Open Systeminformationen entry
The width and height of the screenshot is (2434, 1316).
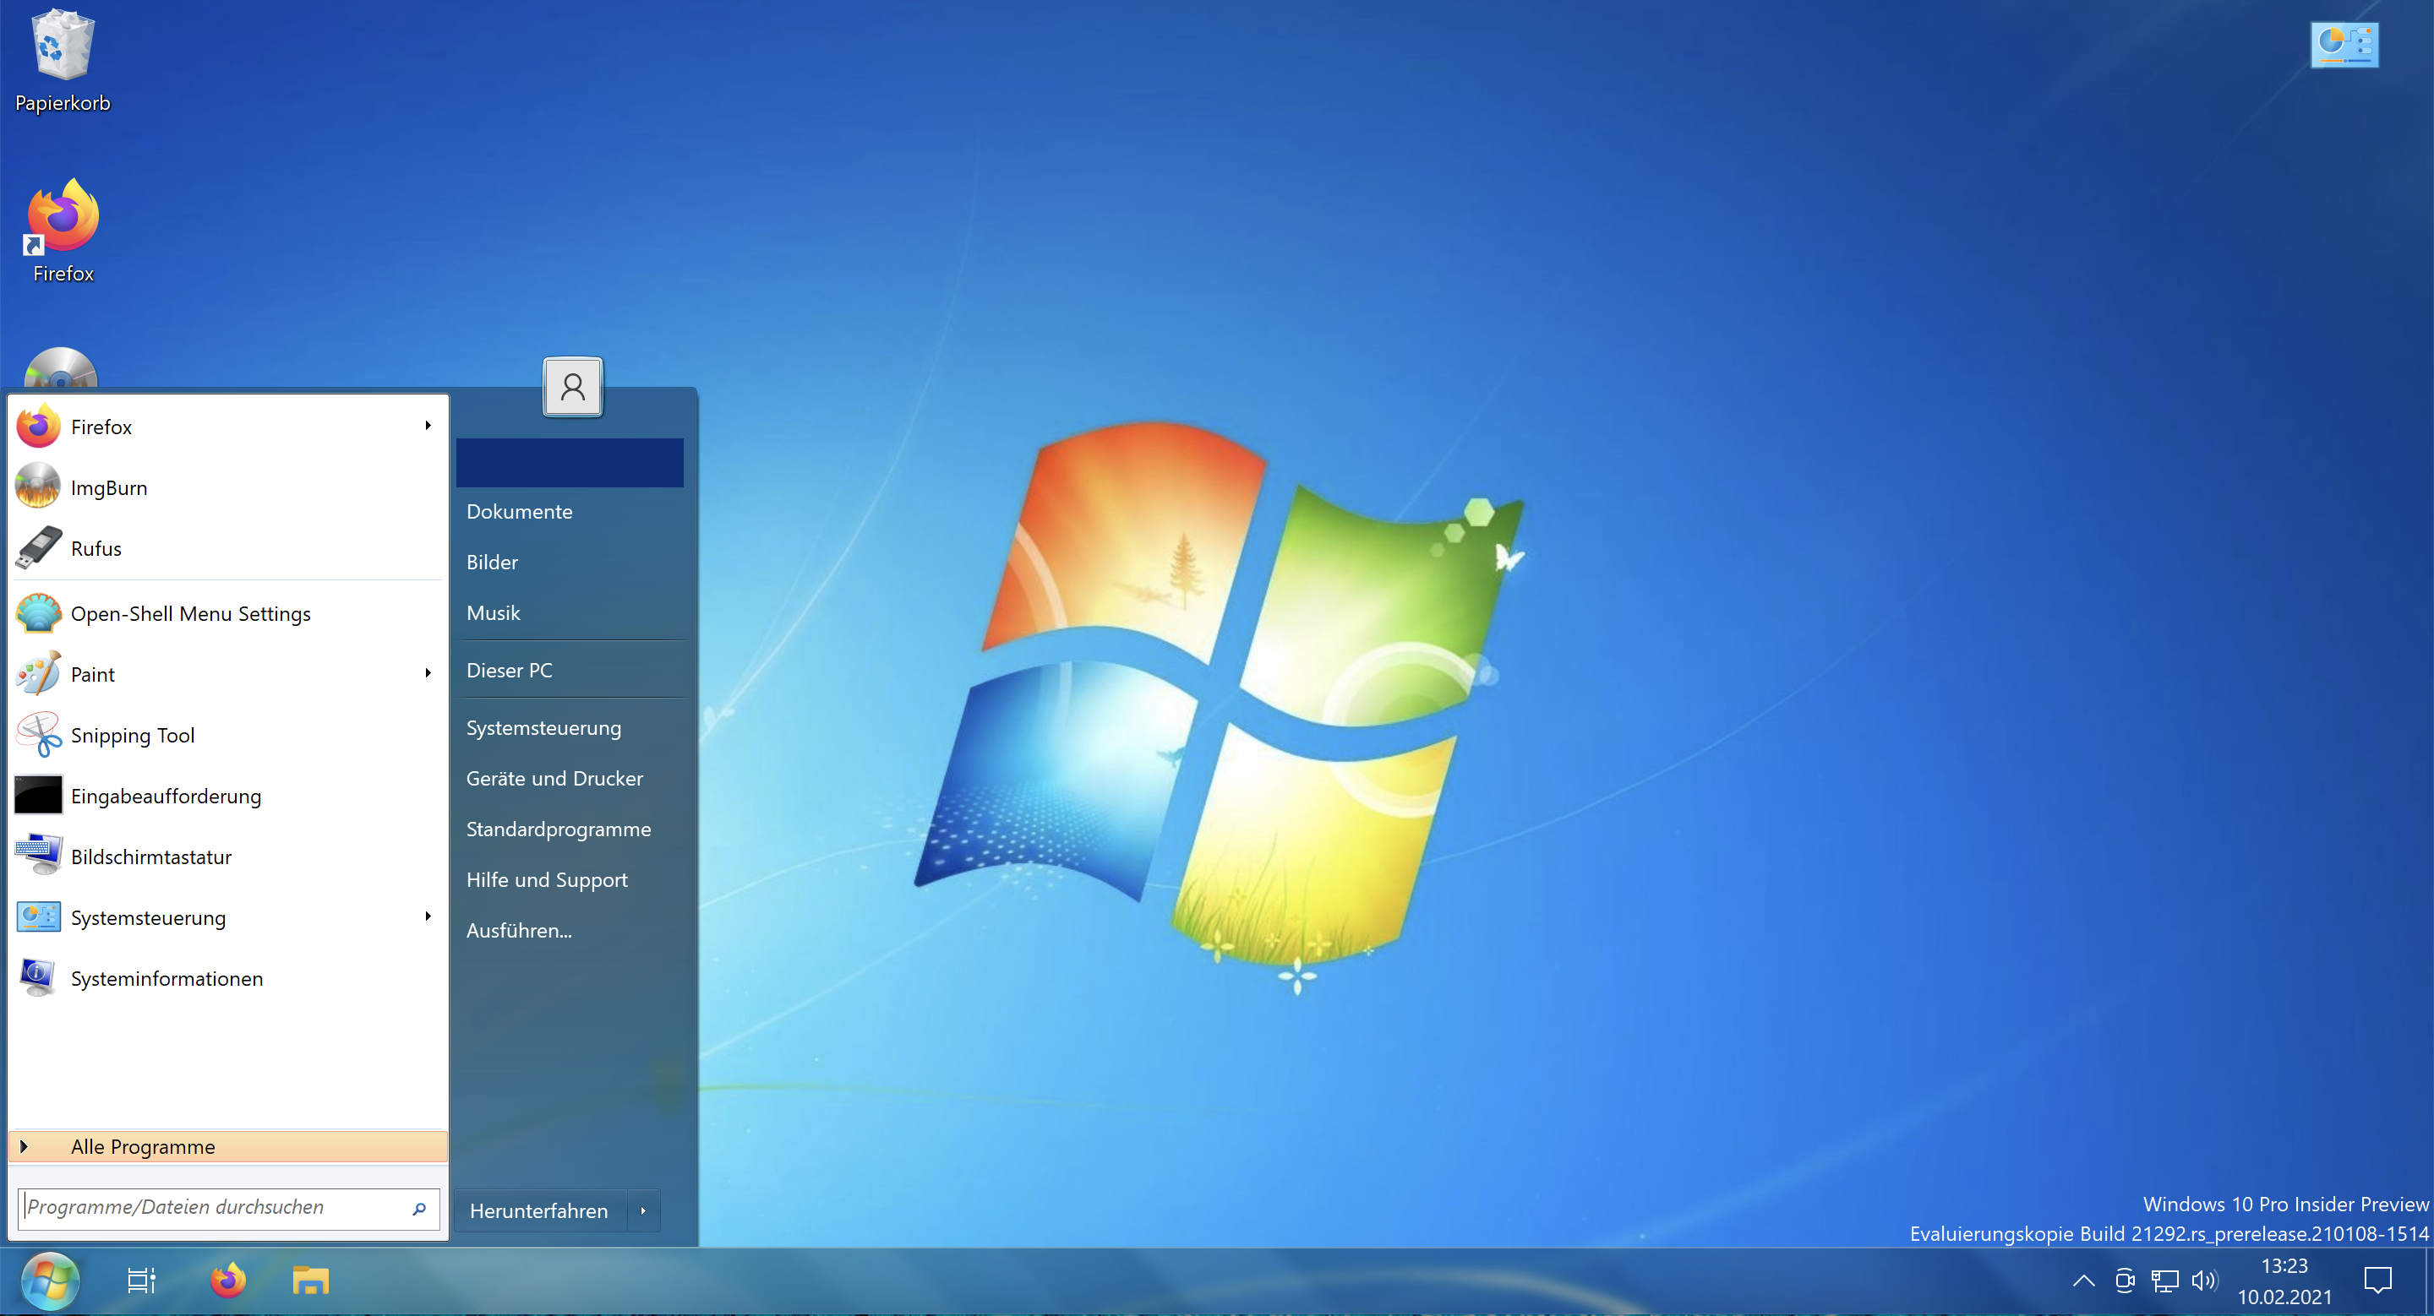166,978
